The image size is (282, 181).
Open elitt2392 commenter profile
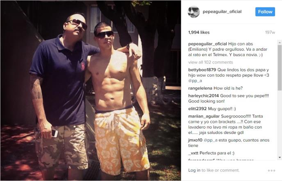[198, 109]
